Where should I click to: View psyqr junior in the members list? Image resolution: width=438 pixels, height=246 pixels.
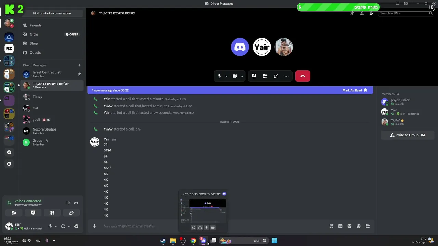(x=407, y=102)
